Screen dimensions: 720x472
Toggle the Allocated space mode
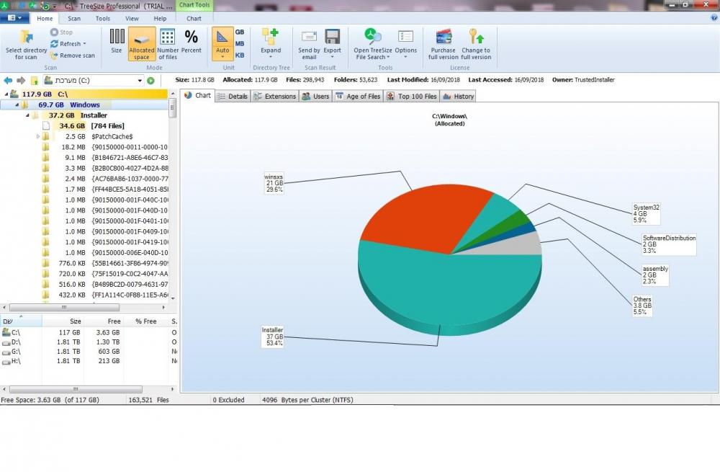[141, 44]
